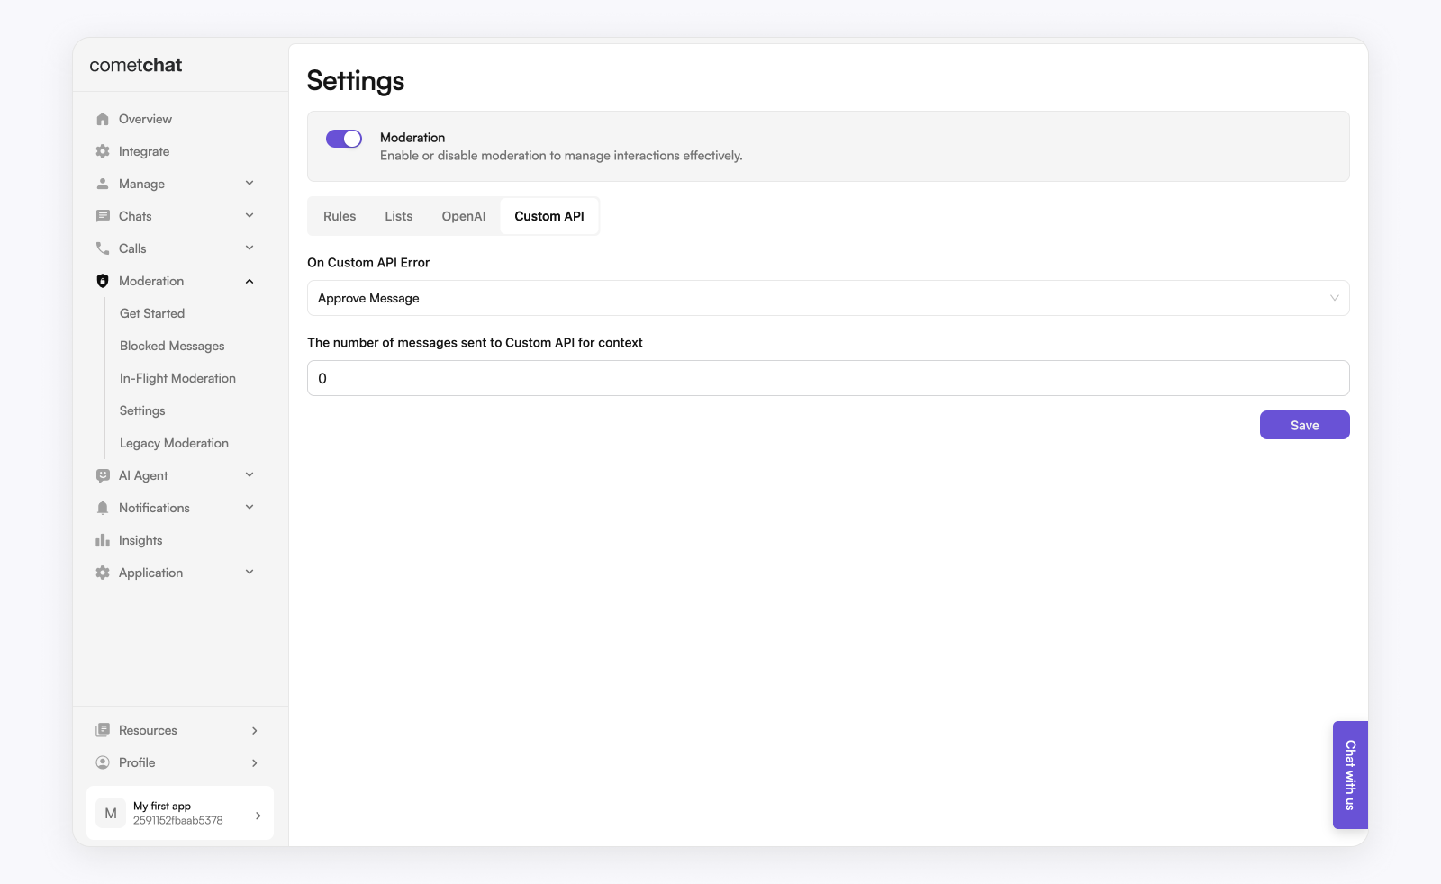Viewport: 1441px width, 884px height.
Task: Click the Overview home icon
Action: 103,119
